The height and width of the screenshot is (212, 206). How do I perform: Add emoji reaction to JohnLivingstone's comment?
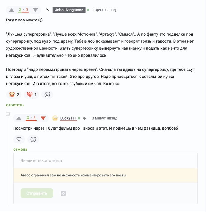point(47,95)
